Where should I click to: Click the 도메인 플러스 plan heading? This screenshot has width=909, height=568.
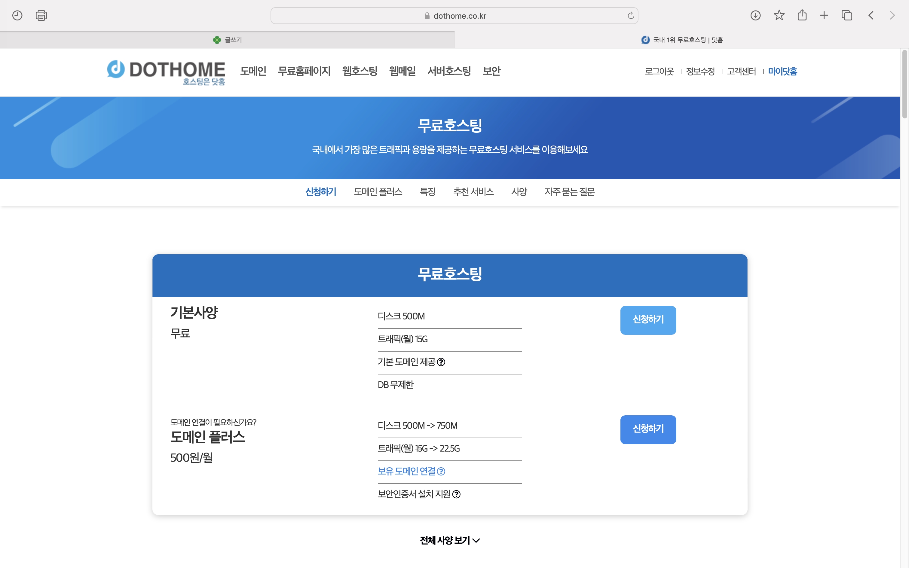[207, 437]
